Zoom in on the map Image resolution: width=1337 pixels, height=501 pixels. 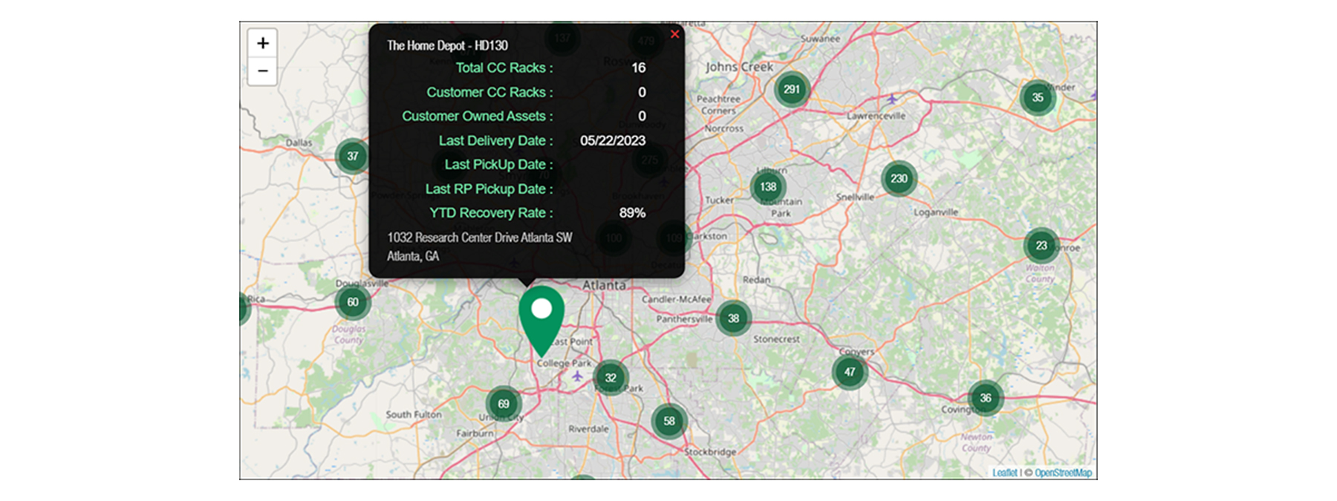(x=262, y=43)
